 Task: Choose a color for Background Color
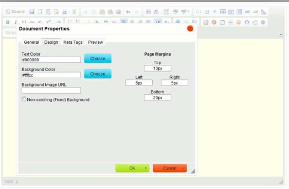(98, 74)
